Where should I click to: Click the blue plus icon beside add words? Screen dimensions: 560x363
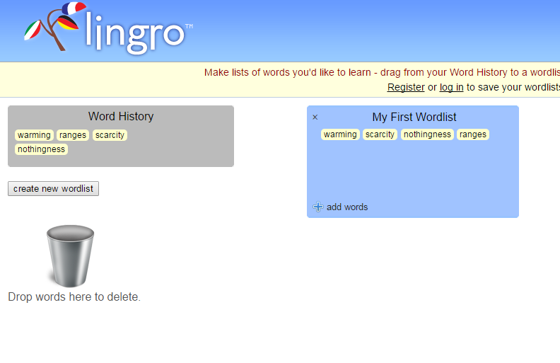click(x=317, y=207)
